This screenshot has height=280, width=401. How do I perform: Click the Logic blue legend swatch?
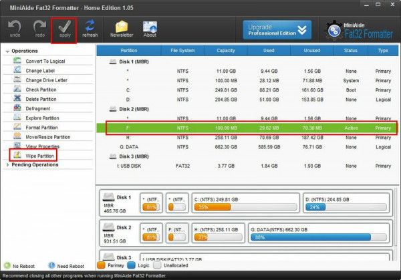pyautogui.click(x=131, y=265)
